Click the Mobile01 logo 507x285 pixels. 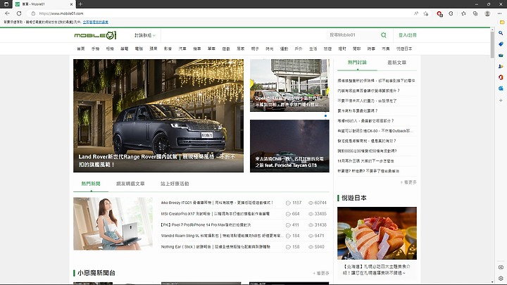pyautogui.click(x=95, y=35)
